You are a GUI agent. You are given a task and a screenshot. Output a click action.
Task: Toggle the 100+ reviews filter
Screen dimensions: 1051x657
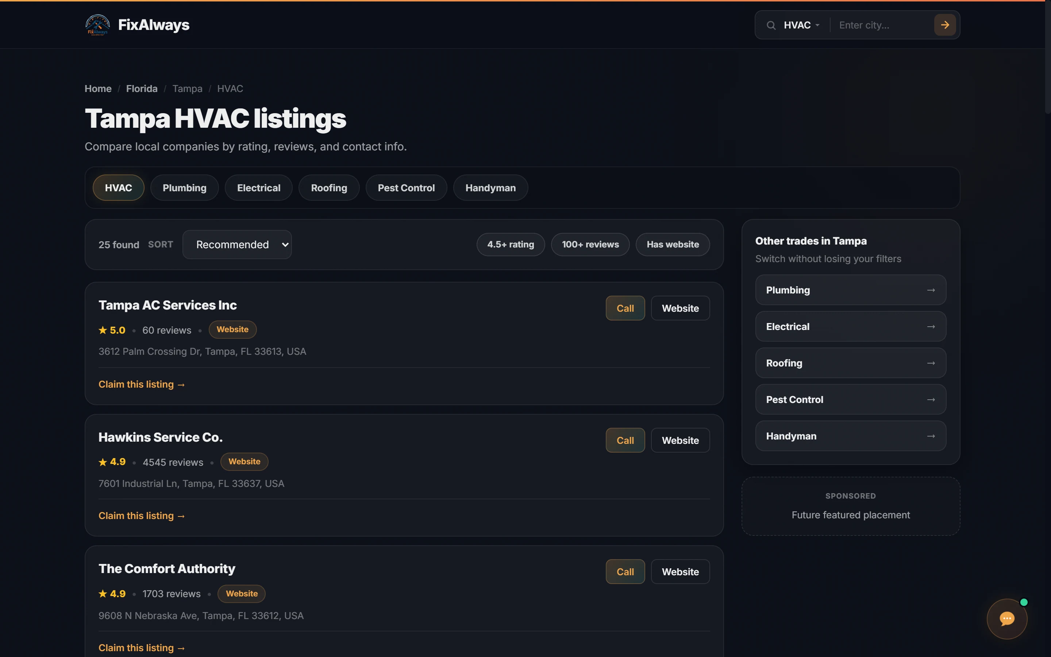pyautogui.click(x=590, y=244)
